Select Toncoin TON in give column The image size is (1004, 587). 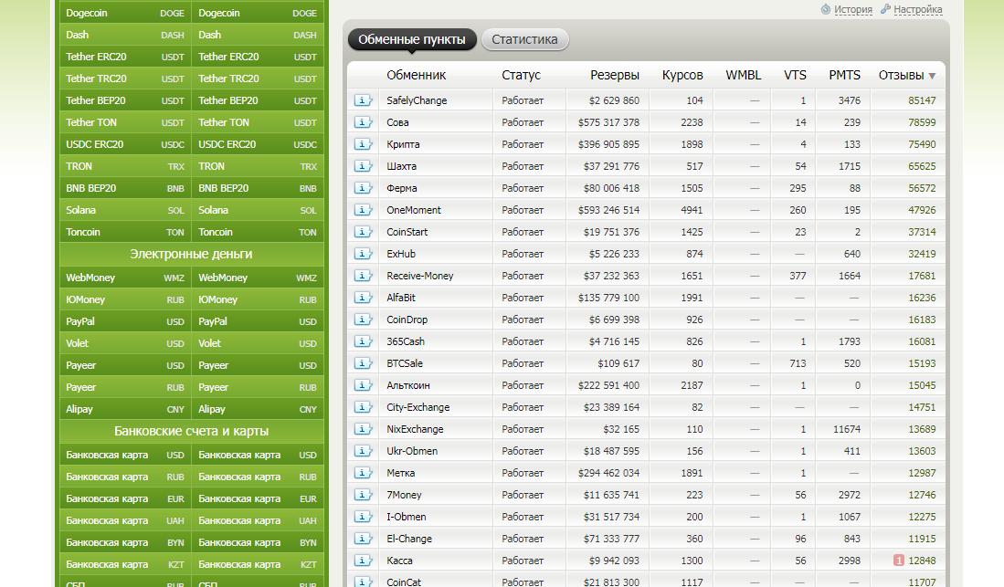tap(125, 232)
